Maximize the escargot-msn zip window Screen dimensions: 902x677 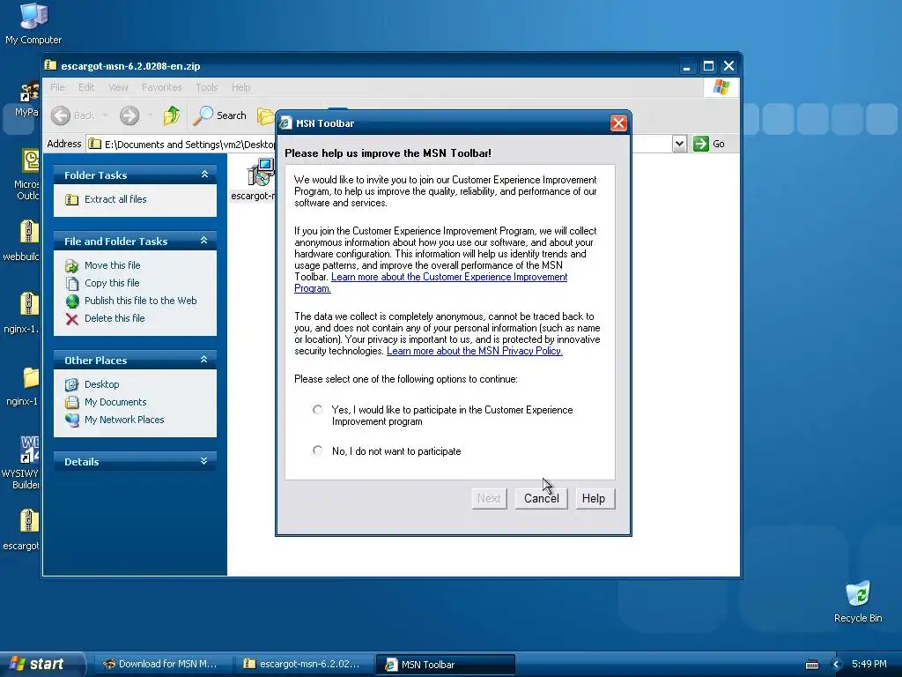coord(708,66)
